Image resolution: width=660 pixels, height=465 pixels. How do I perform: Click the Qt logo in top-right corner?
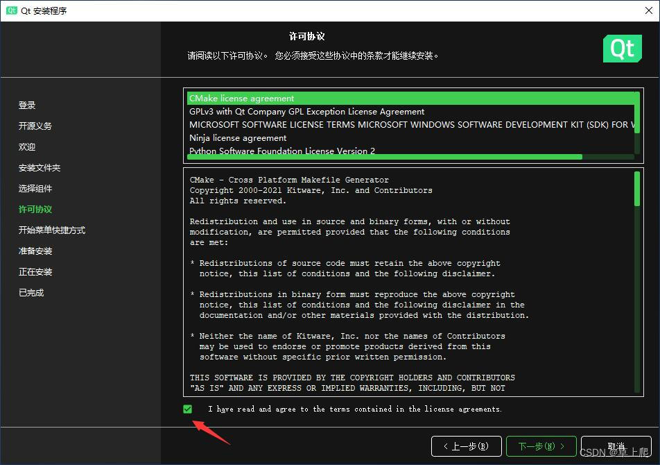[622, 49]
